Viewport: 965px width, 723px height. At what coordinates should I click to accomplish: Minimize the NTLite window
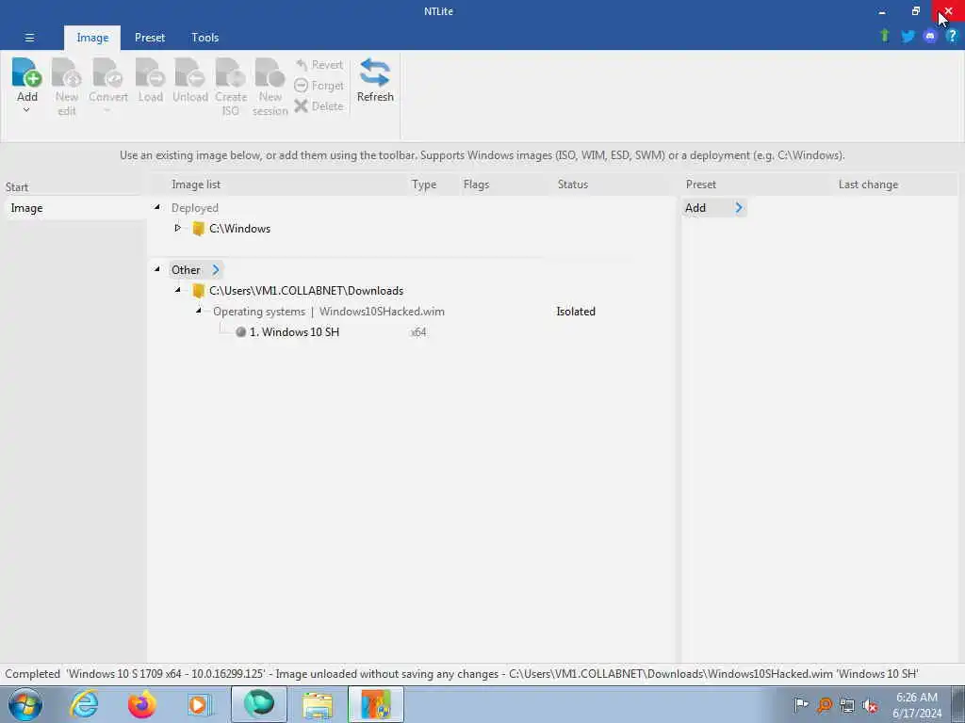click(x=882, y=11)
